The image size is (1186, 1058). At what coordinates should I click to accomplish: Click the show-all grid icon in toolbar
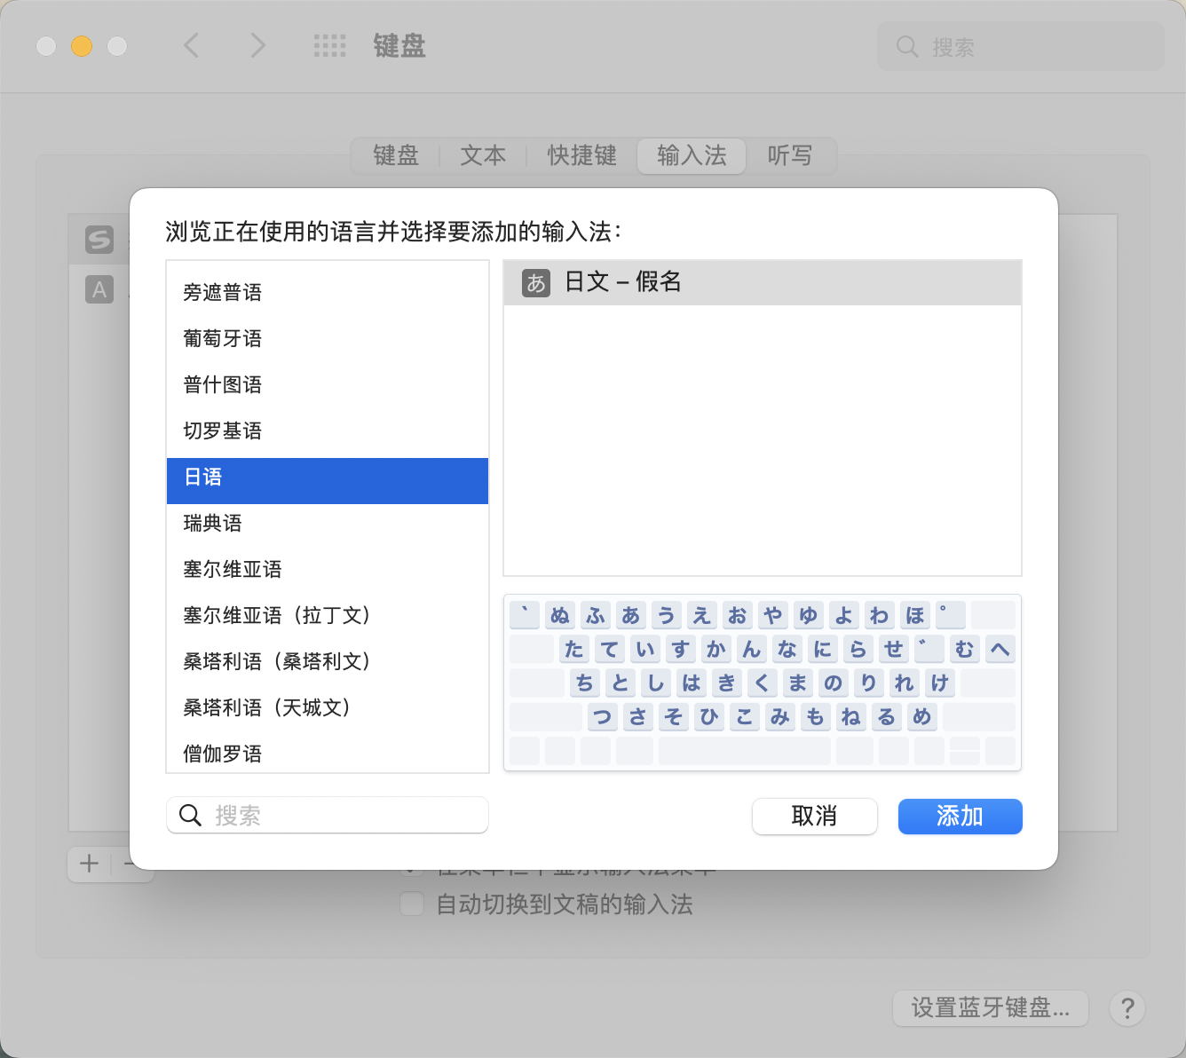(329, 46)
